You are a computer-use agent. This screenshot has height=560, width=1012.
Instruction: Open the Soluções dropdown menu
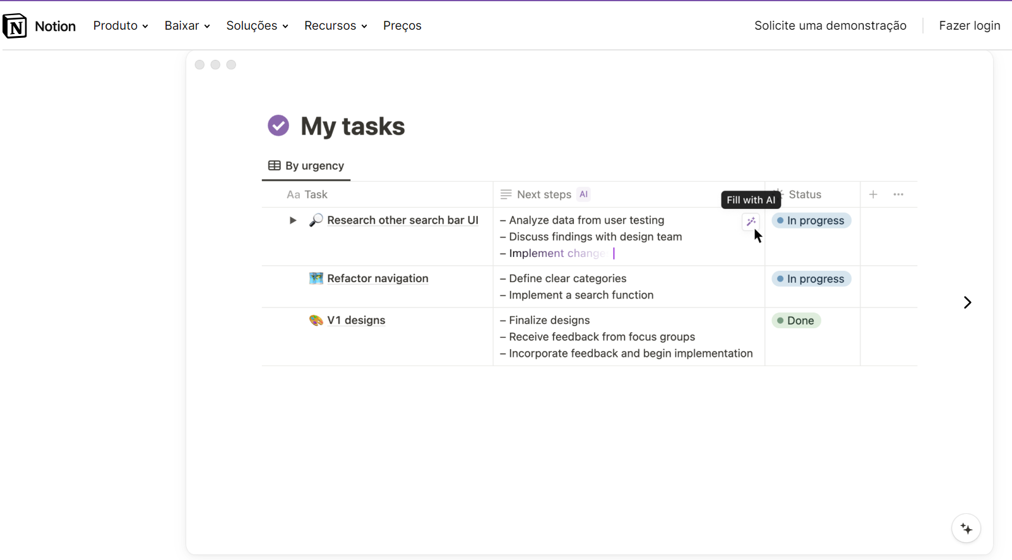coord(257,26)
